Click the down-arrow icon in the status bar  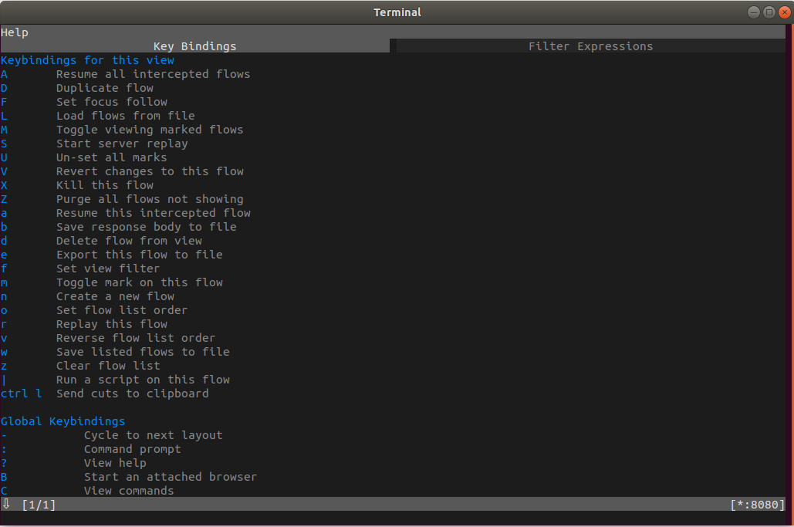pos(7,505)
